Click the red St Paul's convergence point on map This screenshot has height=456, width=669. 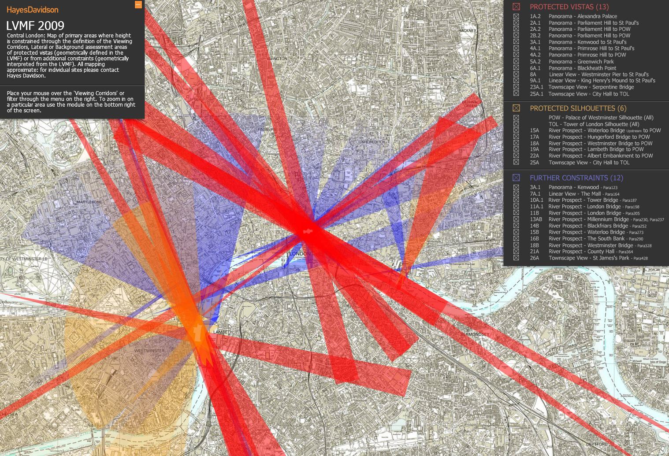[x=308, y=230]
